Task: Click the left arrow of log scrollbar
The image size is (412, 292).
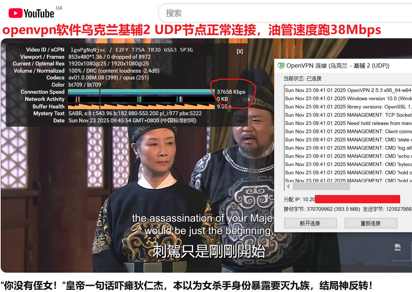Action: (289, 186)
